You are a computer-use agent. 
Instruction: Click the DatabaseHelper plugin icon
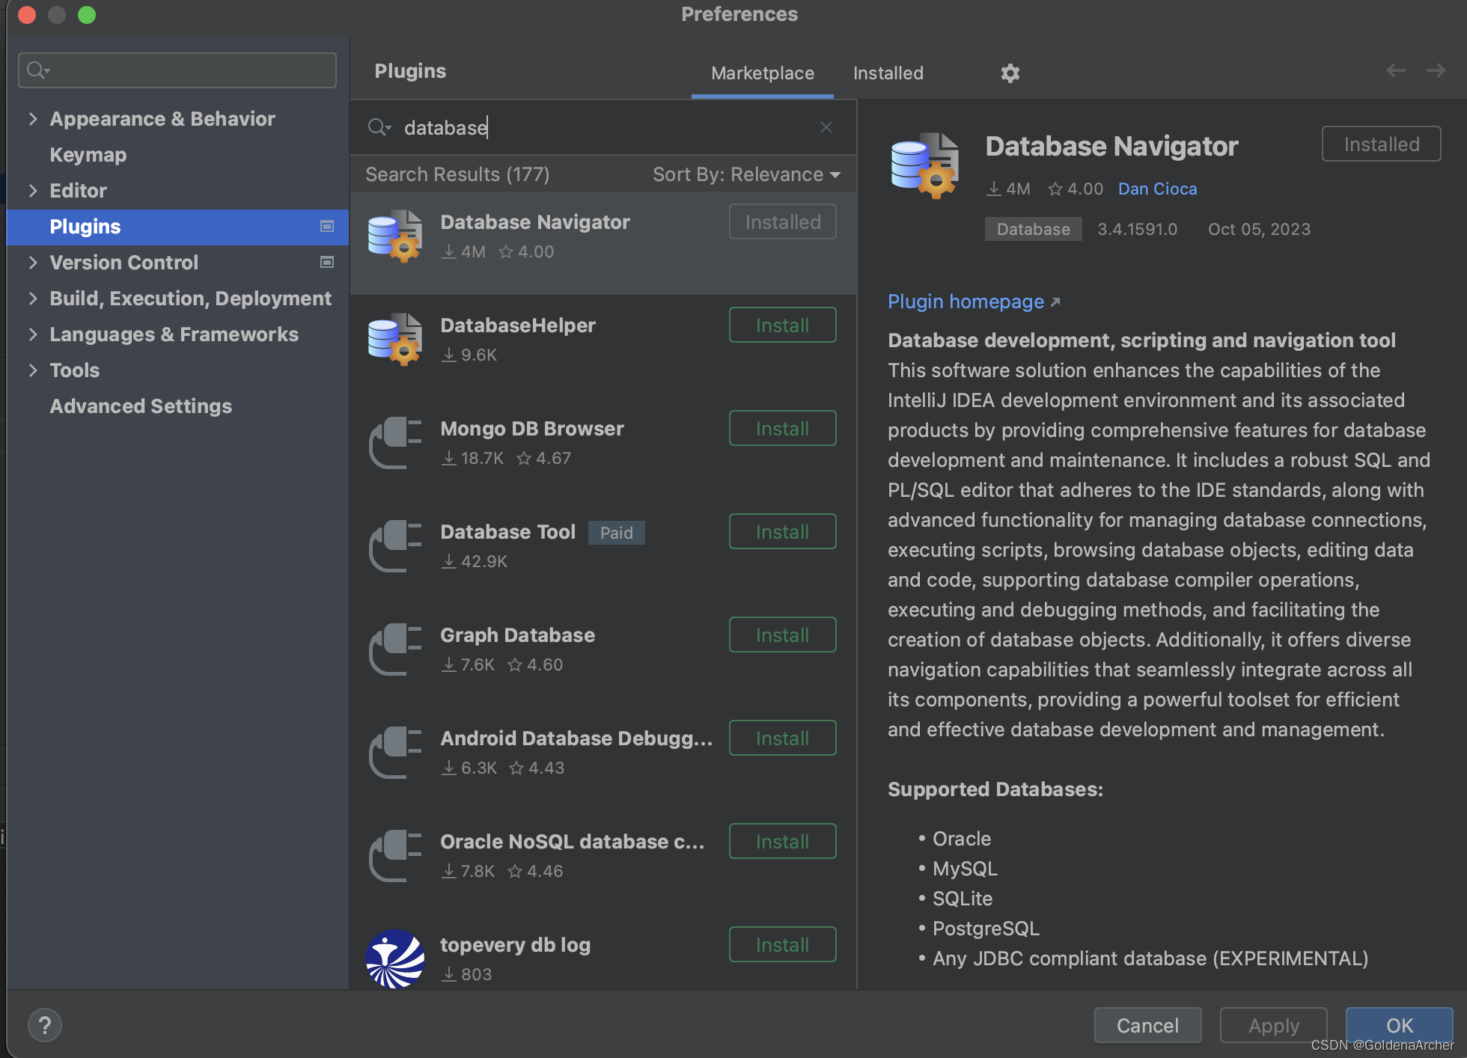click(394, 340)
